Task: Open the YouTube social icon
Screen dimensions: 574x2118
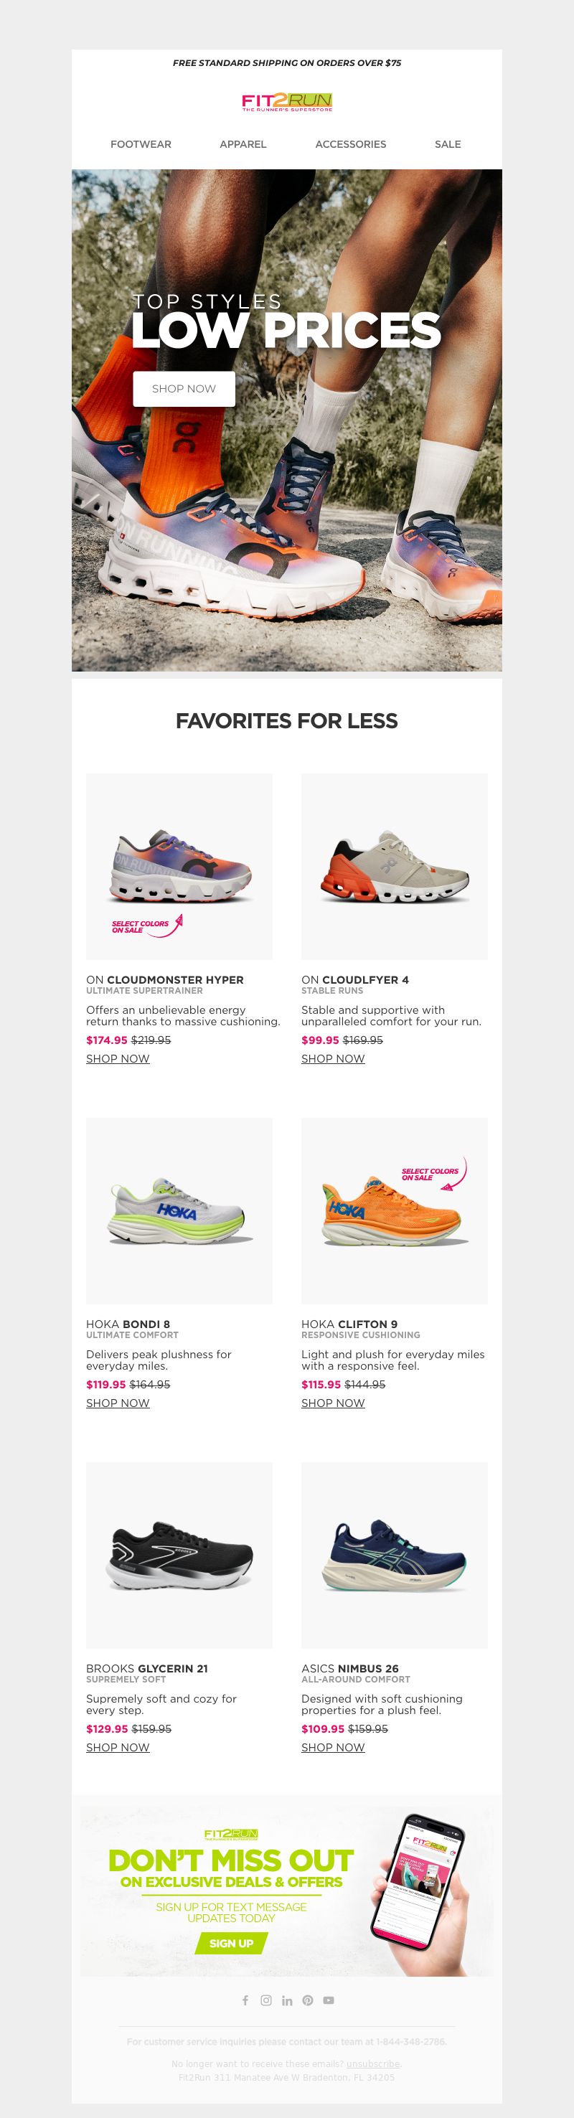Action: click(329, 2000)
